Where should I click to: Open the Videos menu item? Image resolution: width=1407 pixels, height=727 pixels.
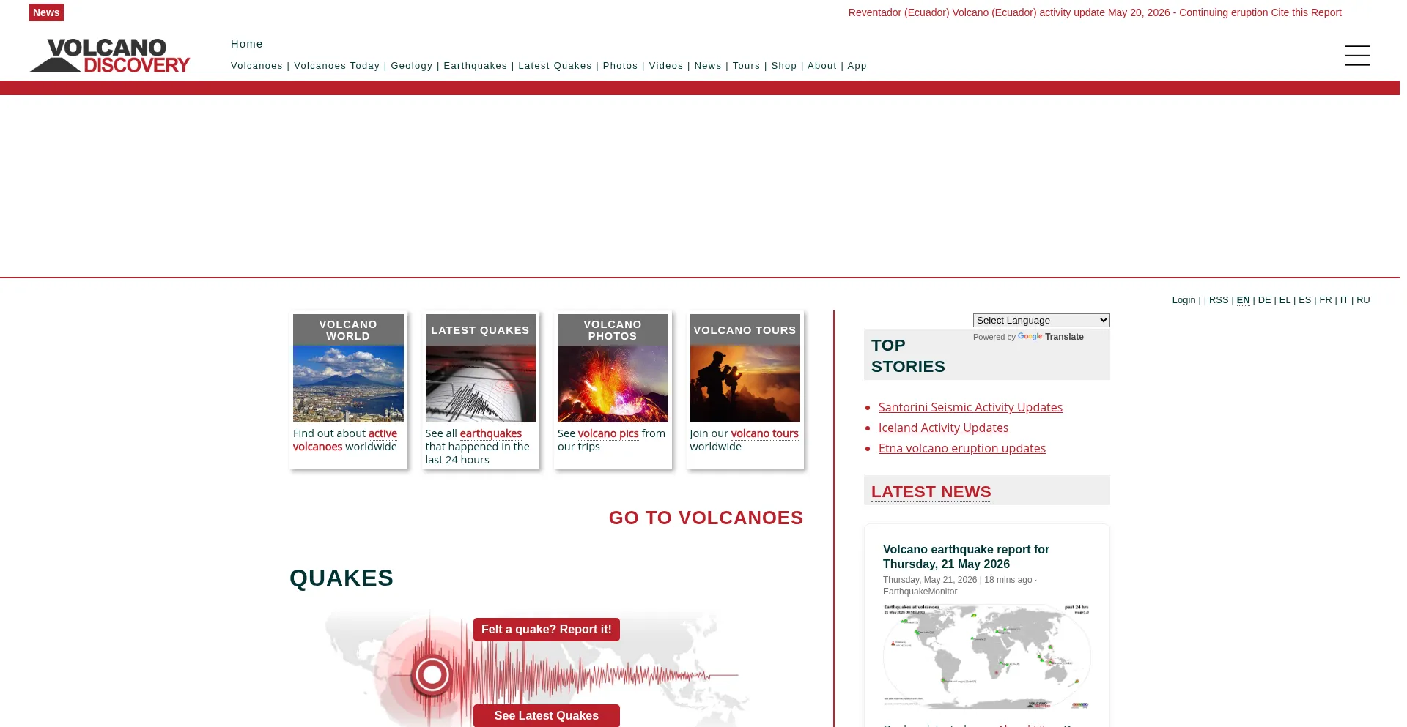pyautogui.click(x=666, y=66)
